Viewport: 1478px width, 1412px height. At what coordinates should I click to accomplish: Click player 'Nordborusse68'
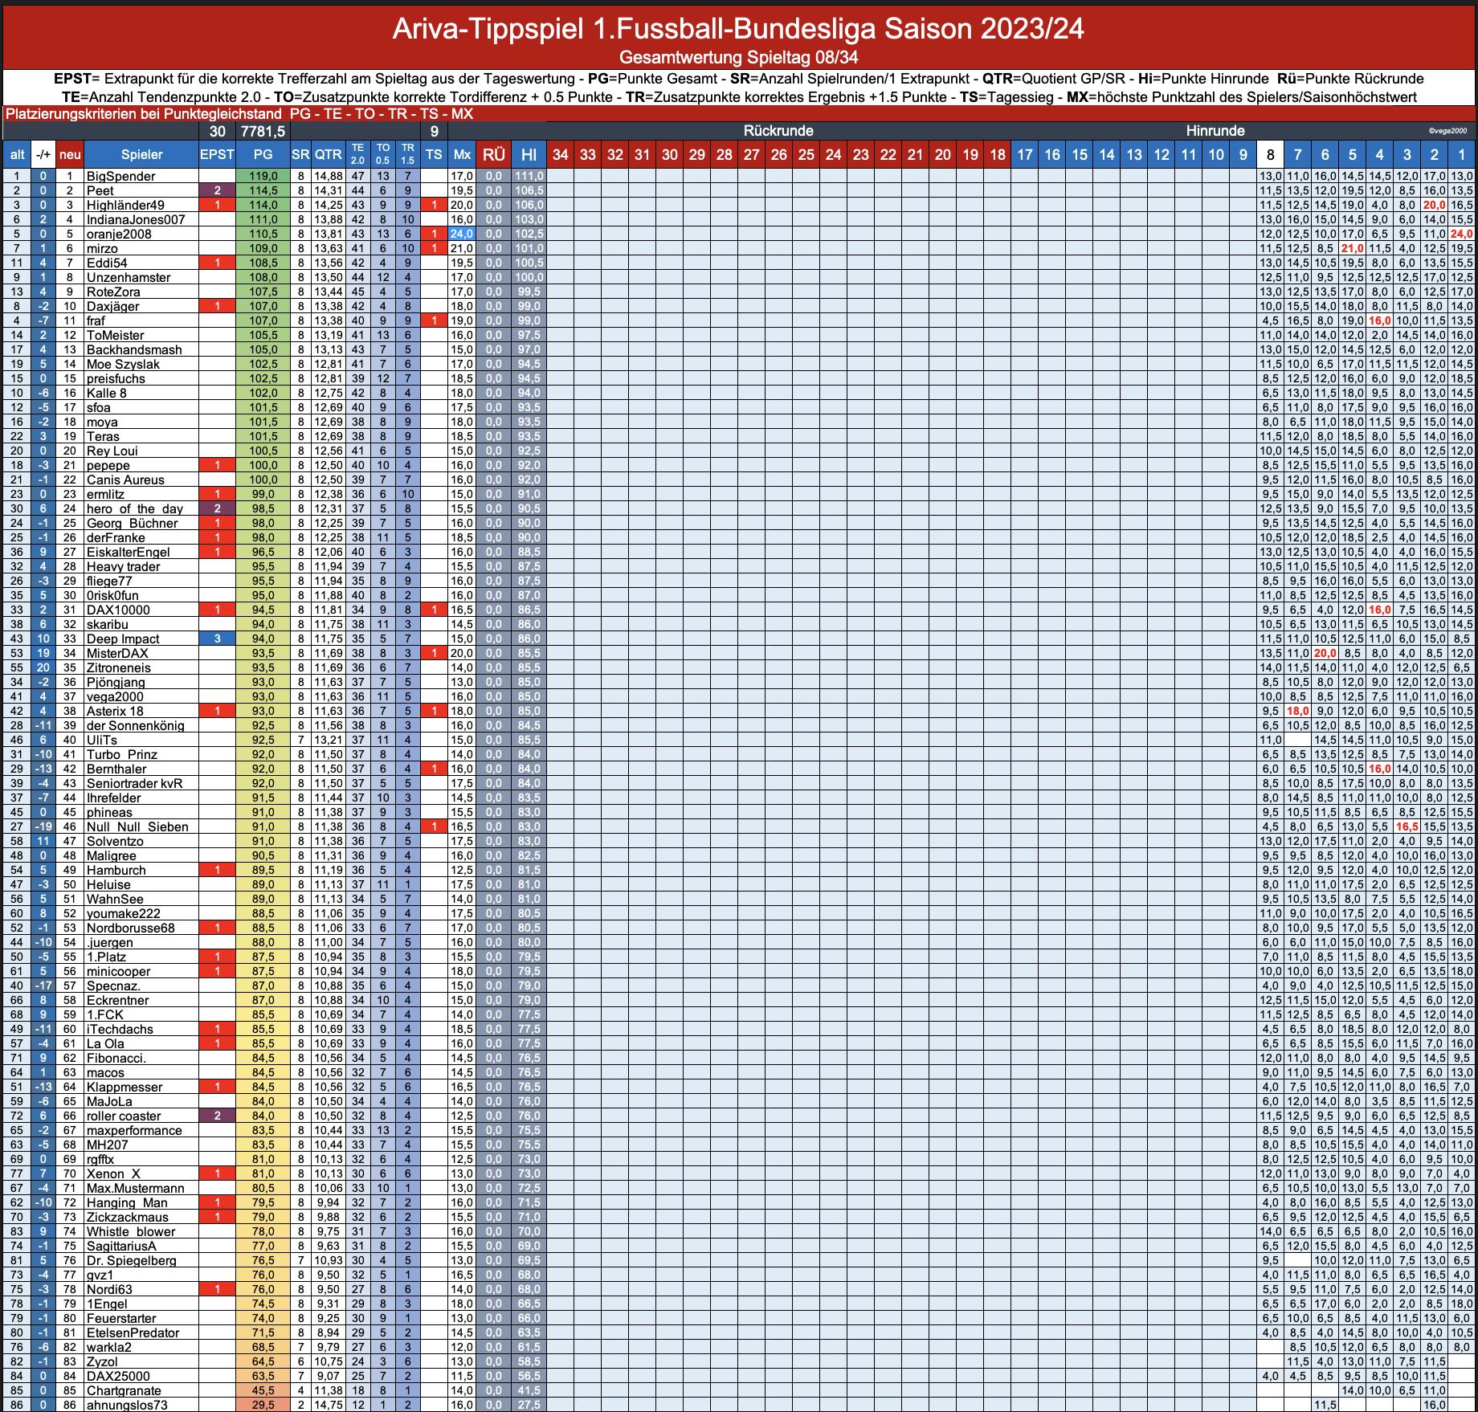130,928
